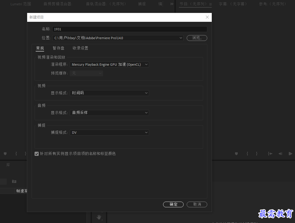Image resolution: width=295 pixels, height=223 pixels.
Task: Open the 渲染程序 renderer dropdown
Action: click(x=109, y=65)
